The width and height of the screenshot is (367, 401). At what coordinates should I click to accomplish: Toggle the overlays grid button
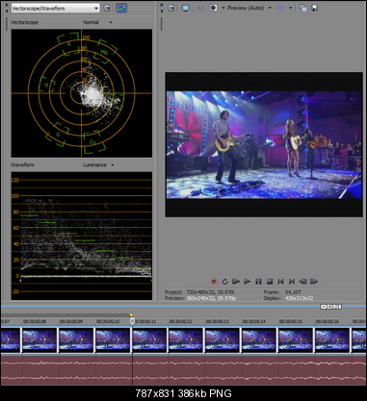(280, 8)
